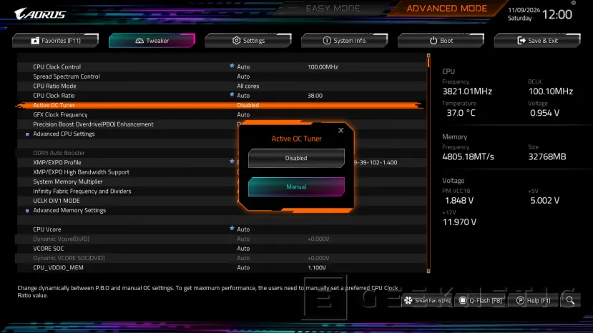Click the AORUS logo

(40, 14)
